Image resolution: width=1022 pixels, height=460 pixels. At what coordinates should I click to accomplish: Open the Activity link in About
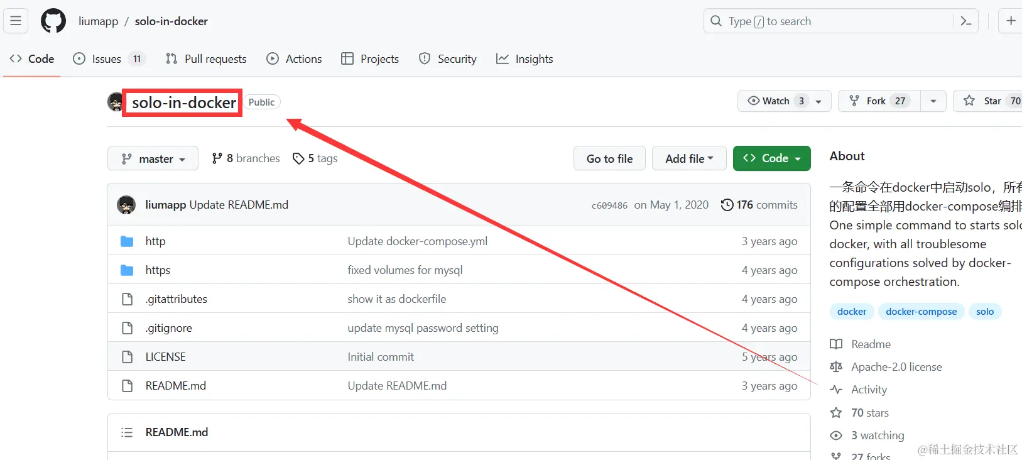[869, 390]
